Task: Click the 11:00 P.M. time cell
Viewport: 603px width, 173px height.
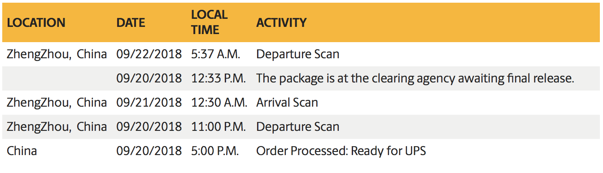Action: [218, 127]
